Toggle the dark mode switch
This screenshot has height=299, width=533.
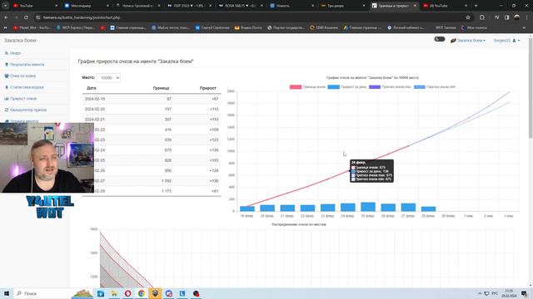[x=440, y=39]
